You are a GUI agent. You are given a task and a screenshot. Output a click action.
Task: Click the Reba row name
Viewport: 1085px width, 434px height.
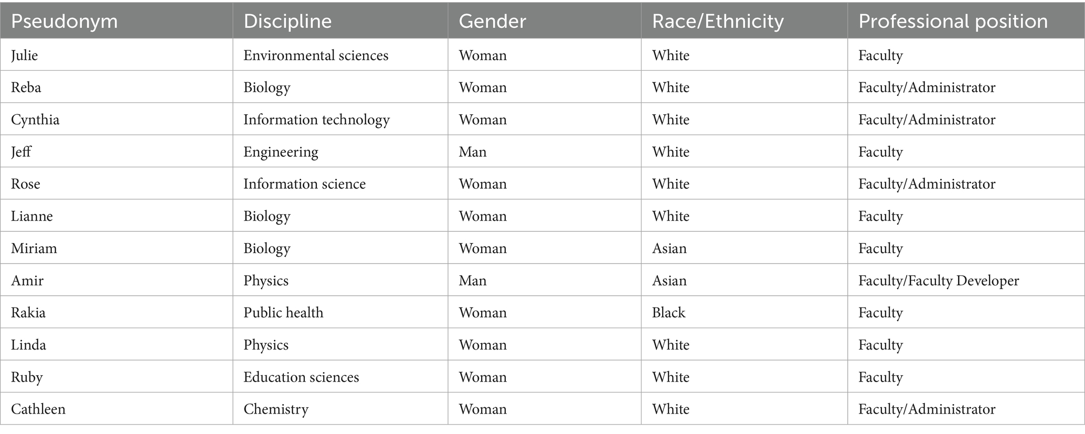pos(116,87)
